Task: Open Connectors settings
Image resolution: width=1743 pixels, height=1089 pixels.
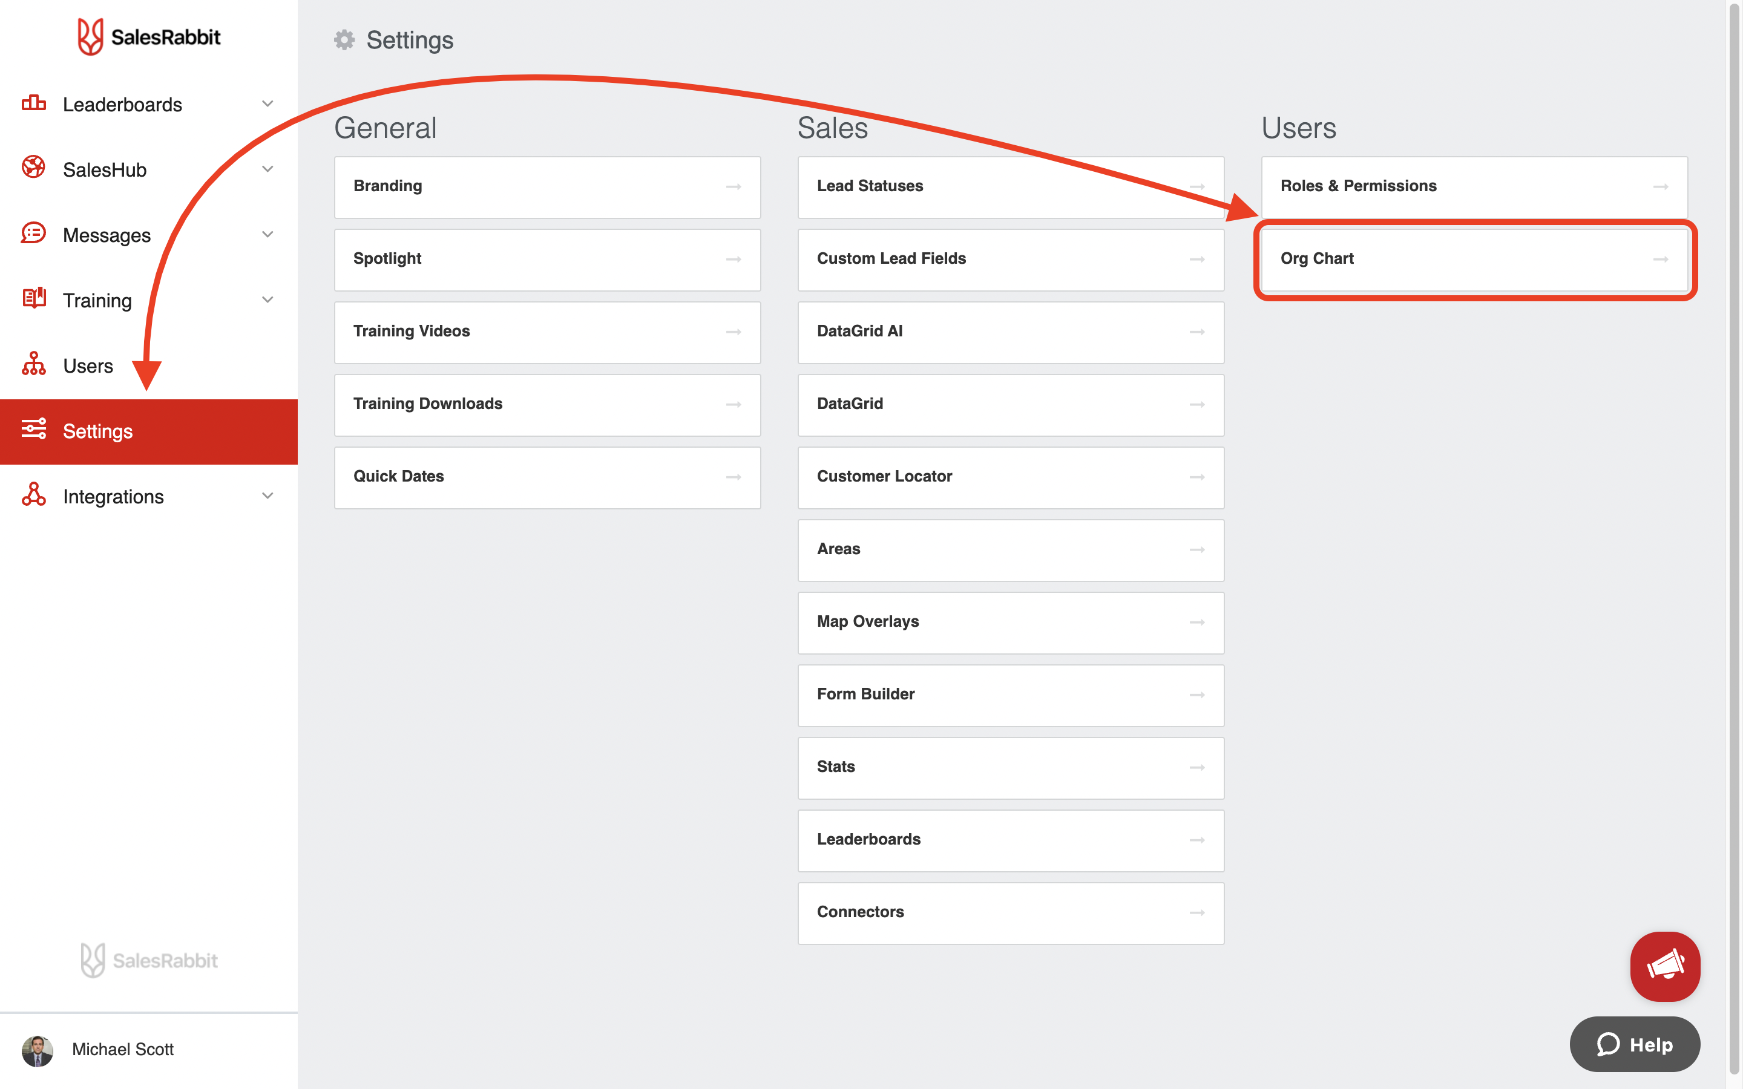Action: [x=1011, y=914]
